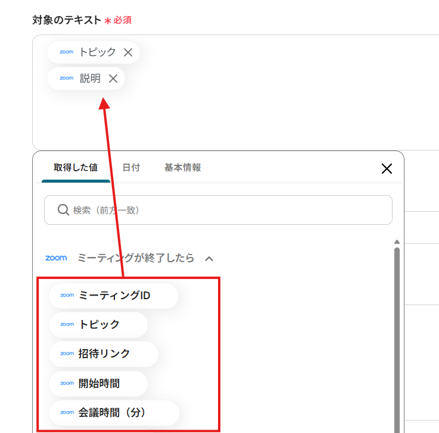Collapse the ミーティングが終了したら section chevron

(x=209, y=259)
